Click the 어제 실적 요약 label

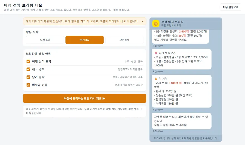[x=41, y=61]
